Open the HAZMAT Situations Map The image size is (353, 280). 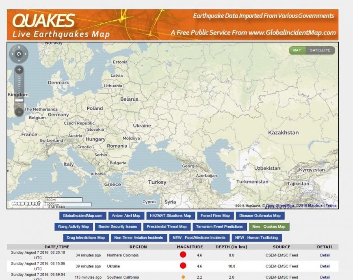[171, 215]
